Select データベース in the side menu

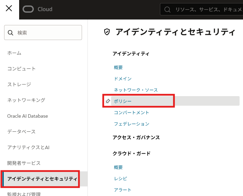22,132
